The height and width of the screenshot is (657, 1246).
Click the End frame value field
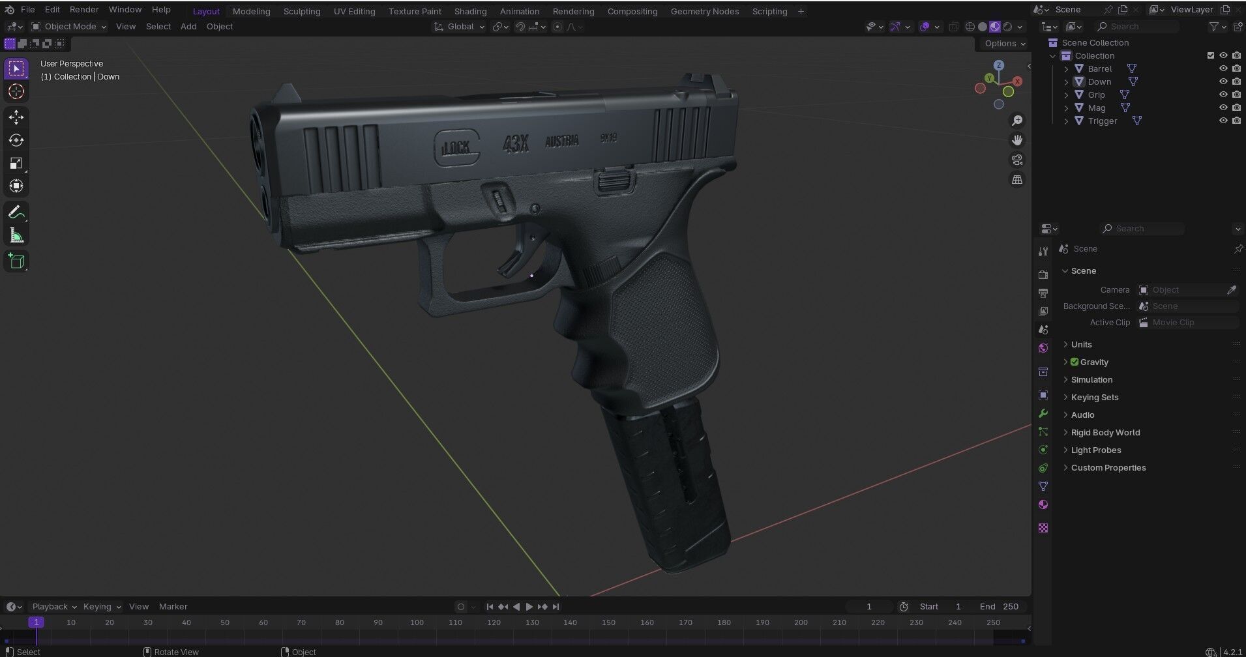click(1001, 606)
